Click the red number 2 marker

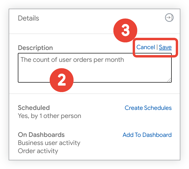point(62,80)
